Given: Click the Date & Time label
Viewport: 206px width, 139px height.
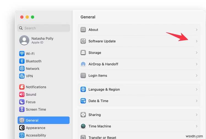Looking at the screenshot, I should point(98,101).
